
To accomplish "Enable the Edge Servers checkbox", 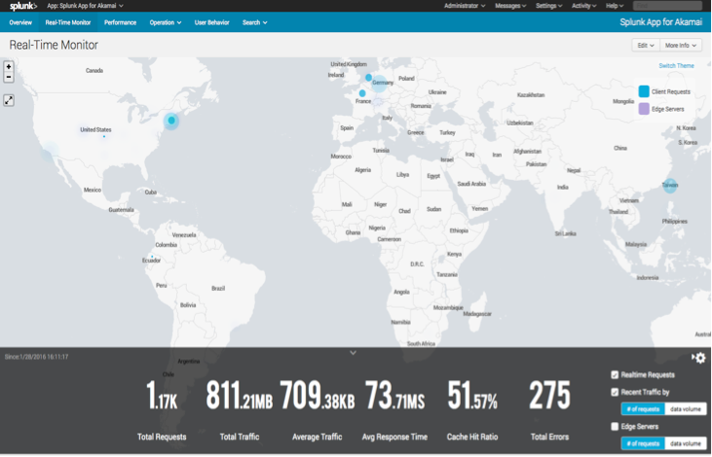I will (615, 427).
